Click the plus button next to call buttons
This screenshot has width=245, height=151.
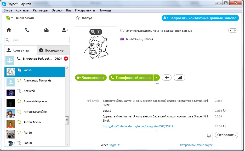coord(167,78)
